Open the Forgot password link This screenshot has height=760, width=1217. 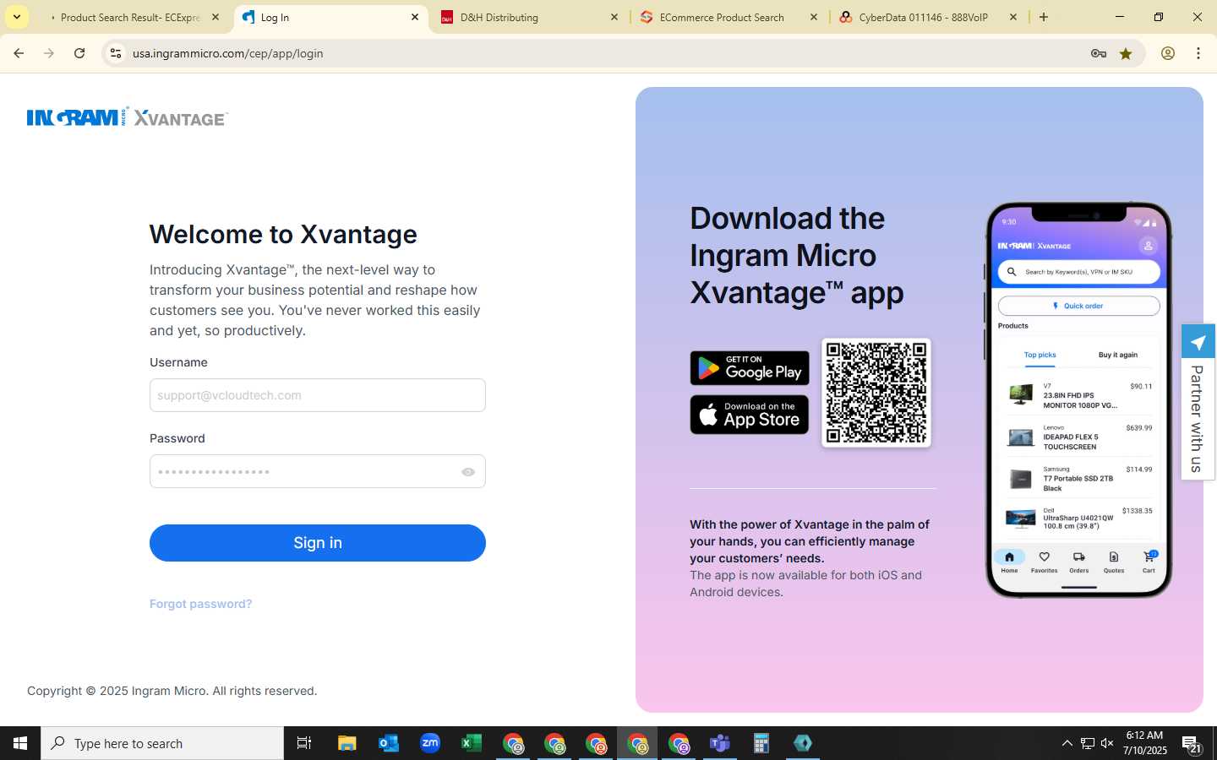click(200, 604)
